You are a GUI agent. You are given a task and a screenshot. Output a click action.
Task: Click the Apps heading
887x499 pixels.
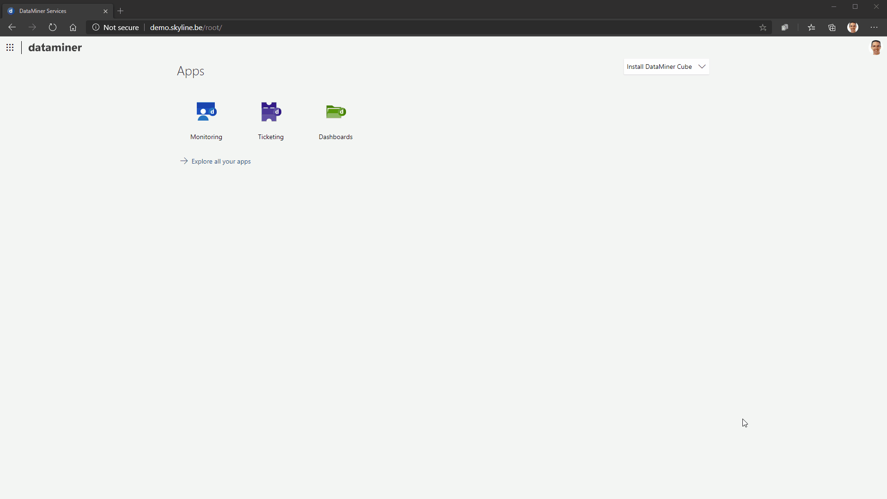click(190, 71)
